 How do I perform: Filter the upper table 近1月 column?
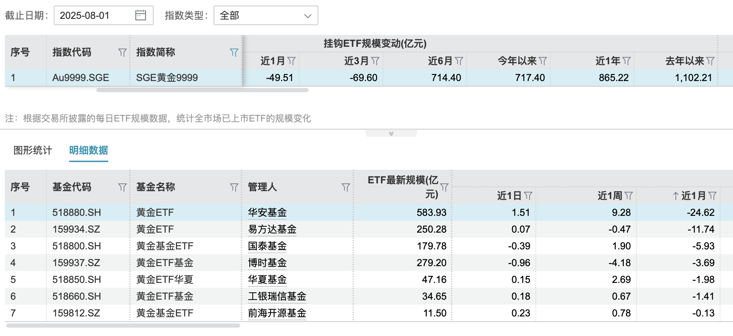[291, 61]
